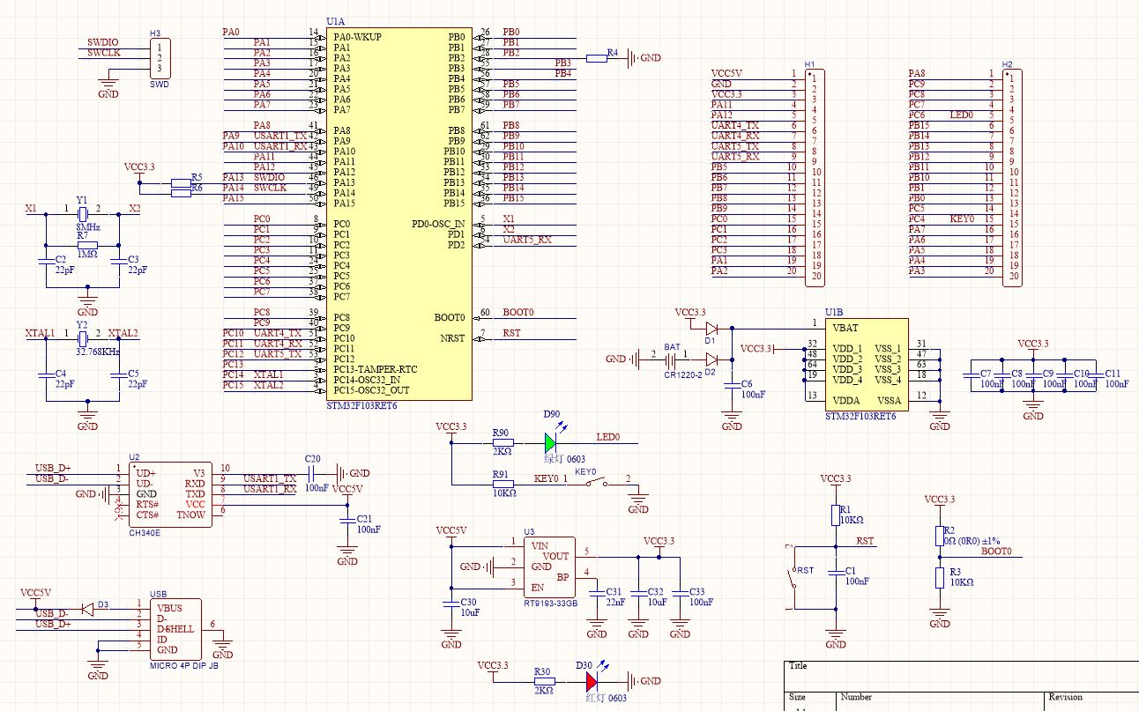Viewport: 1139px width, 711px height.
Task: Select the RST push-button switch symbol
Action: (x=794, y=576)
